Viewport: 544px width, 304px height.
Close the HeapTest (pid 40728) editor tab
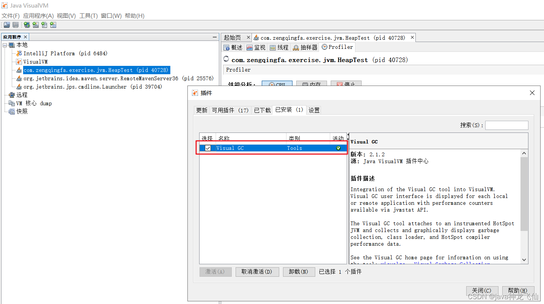coord(412,37)
